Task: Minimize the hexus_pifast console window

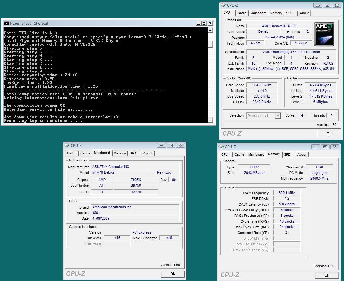Action: click(198, 24)
